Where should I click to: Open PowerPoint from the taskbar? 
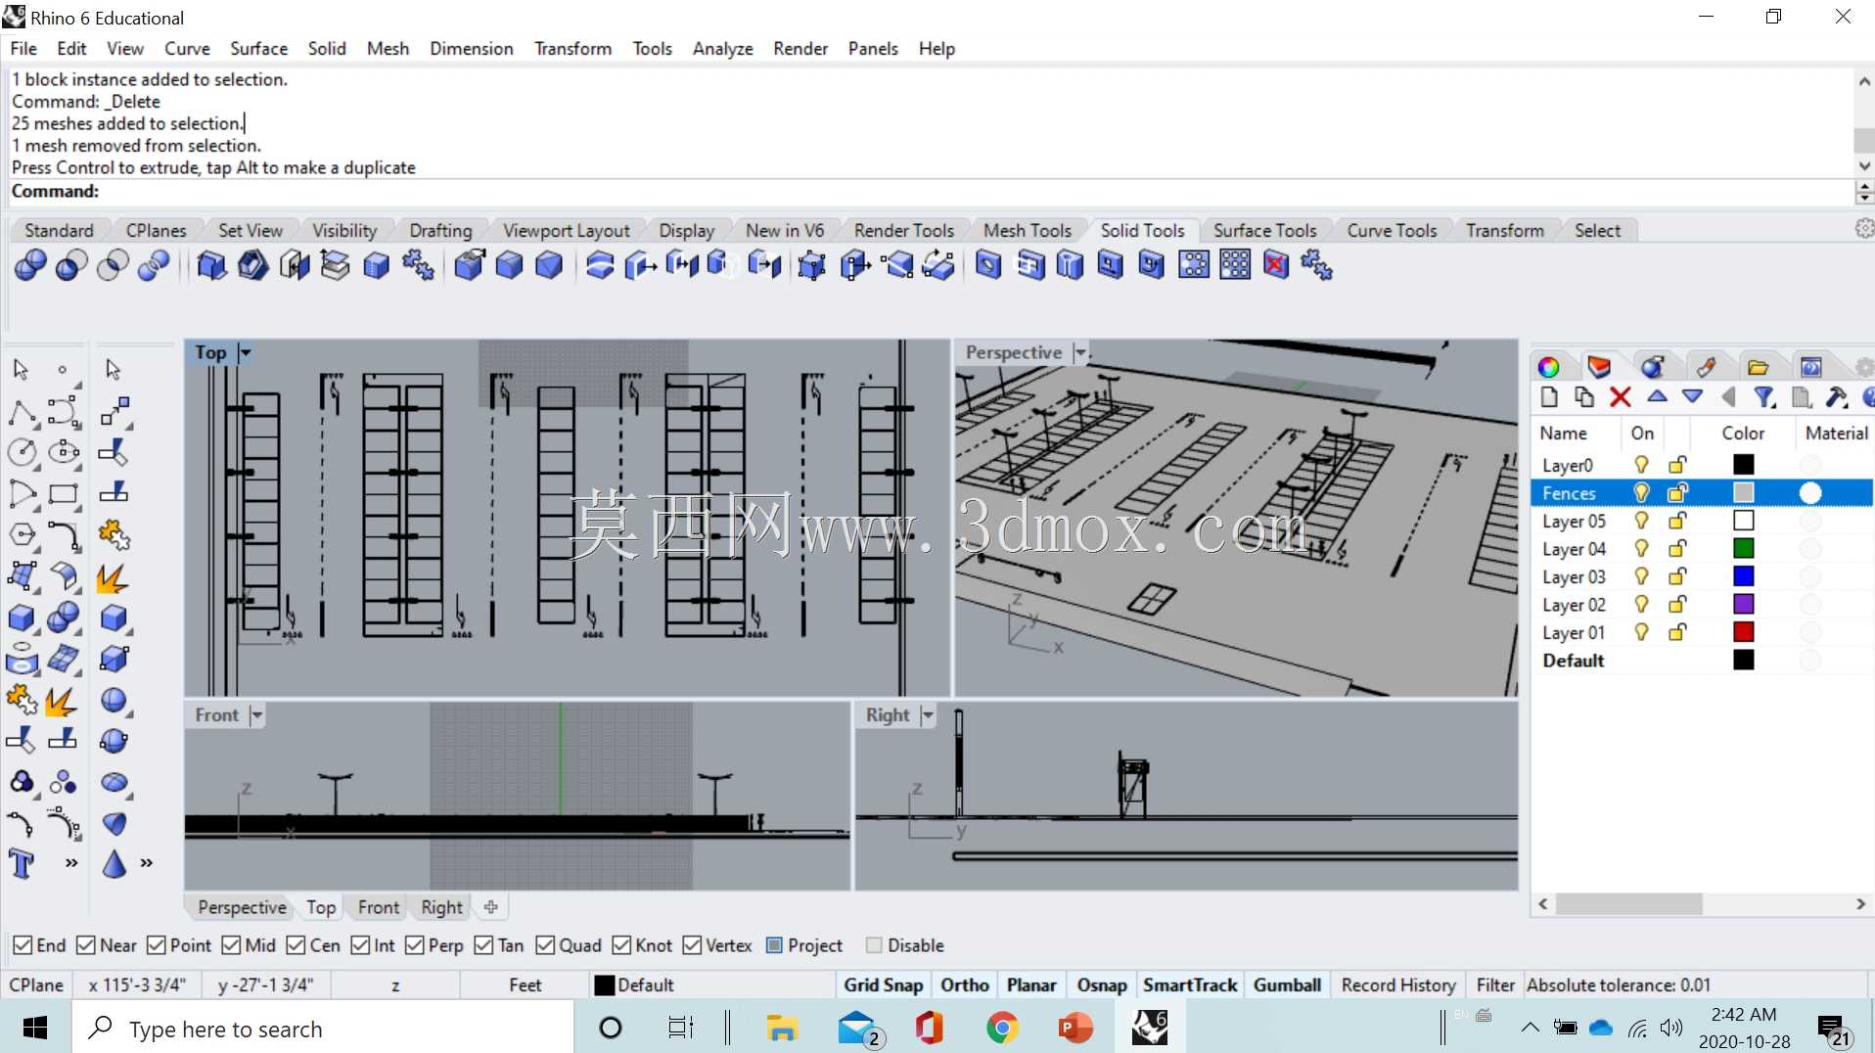(1075, 1028)
